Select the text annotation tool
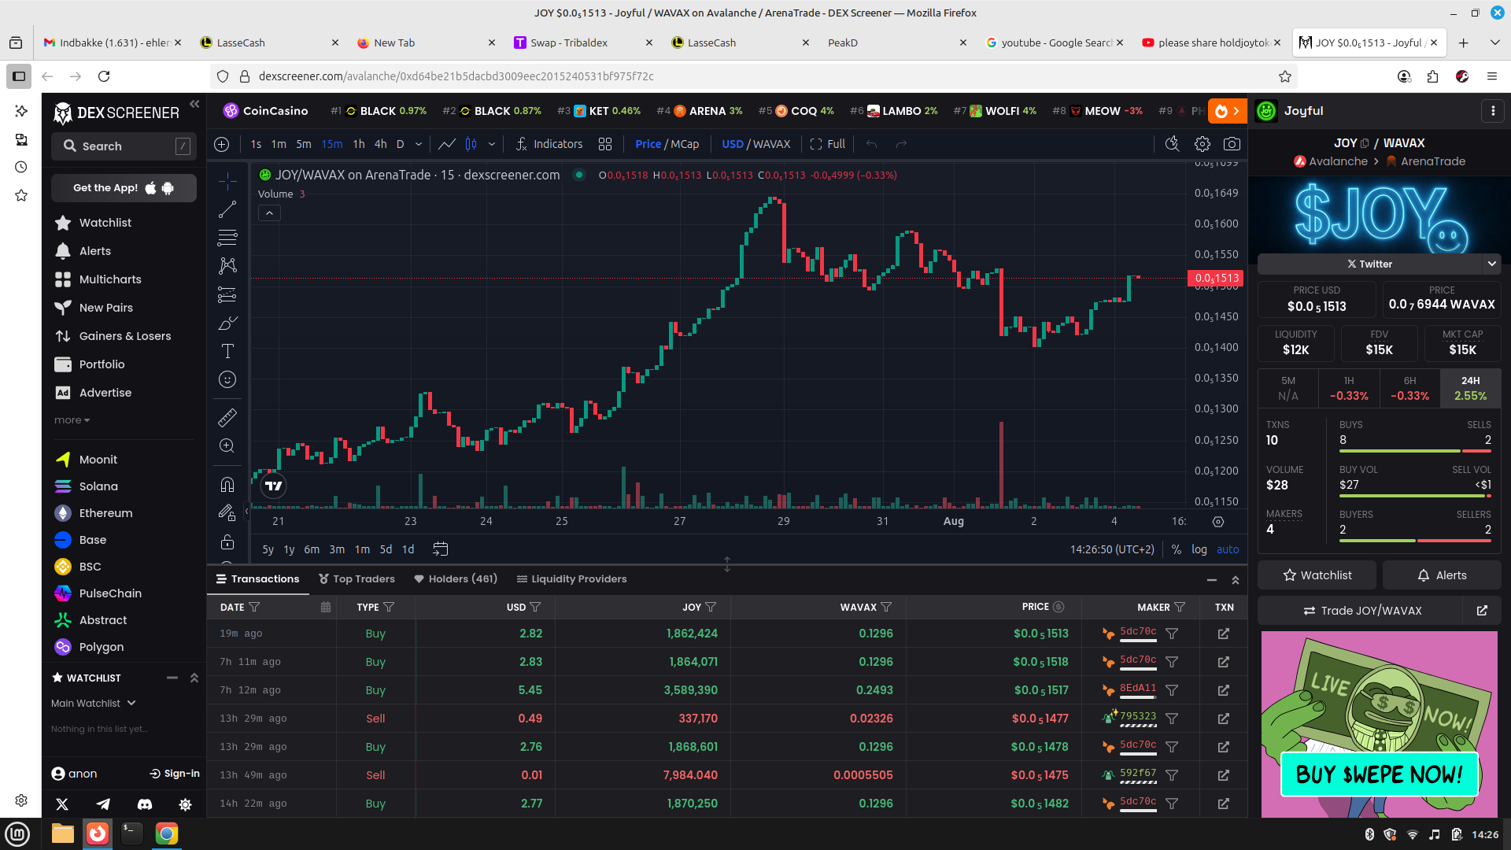The image size is (1511, 850). tap(227, 351)
